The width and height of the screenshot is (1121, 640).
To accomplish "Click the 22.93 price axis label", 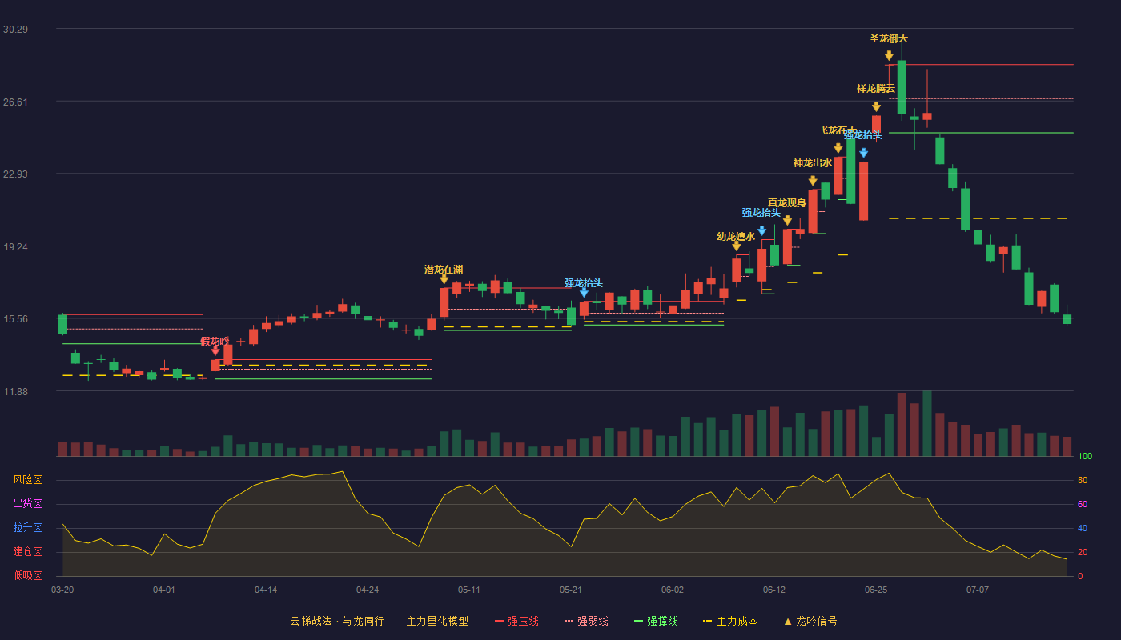I will (15, 174).
